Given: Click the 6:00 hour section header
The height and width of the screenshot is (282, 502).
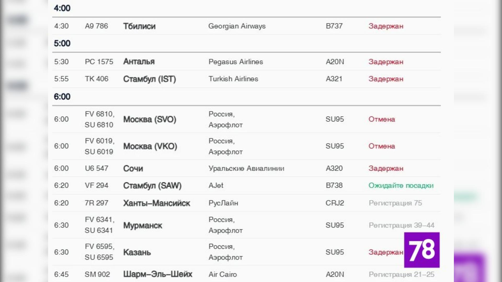Looking at the screenshot, I should (62, 97).
